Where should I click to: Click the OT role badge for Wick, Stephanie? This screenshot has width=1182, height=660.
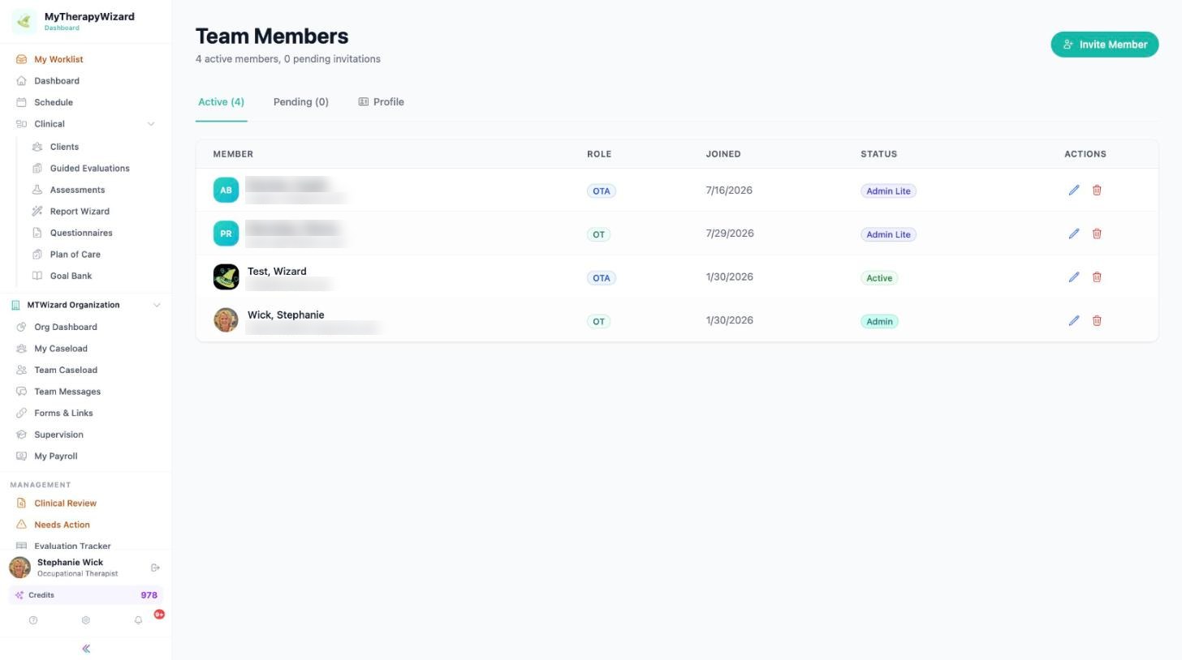[598, 321]
